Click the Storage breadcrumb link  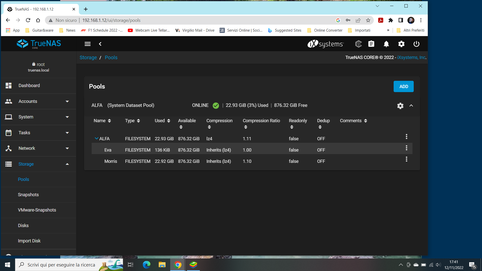pyautogui.click(x=88, y=57)
